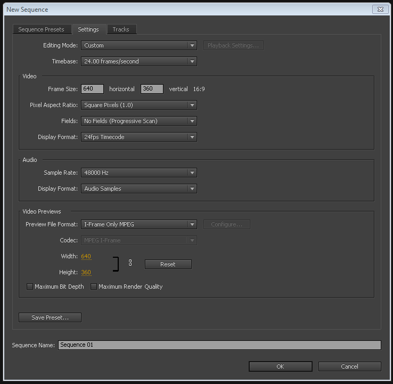The width and height of the screenshot is (393, 384).
Task: Click the Save Preset button
Action: tap(50, 317)
